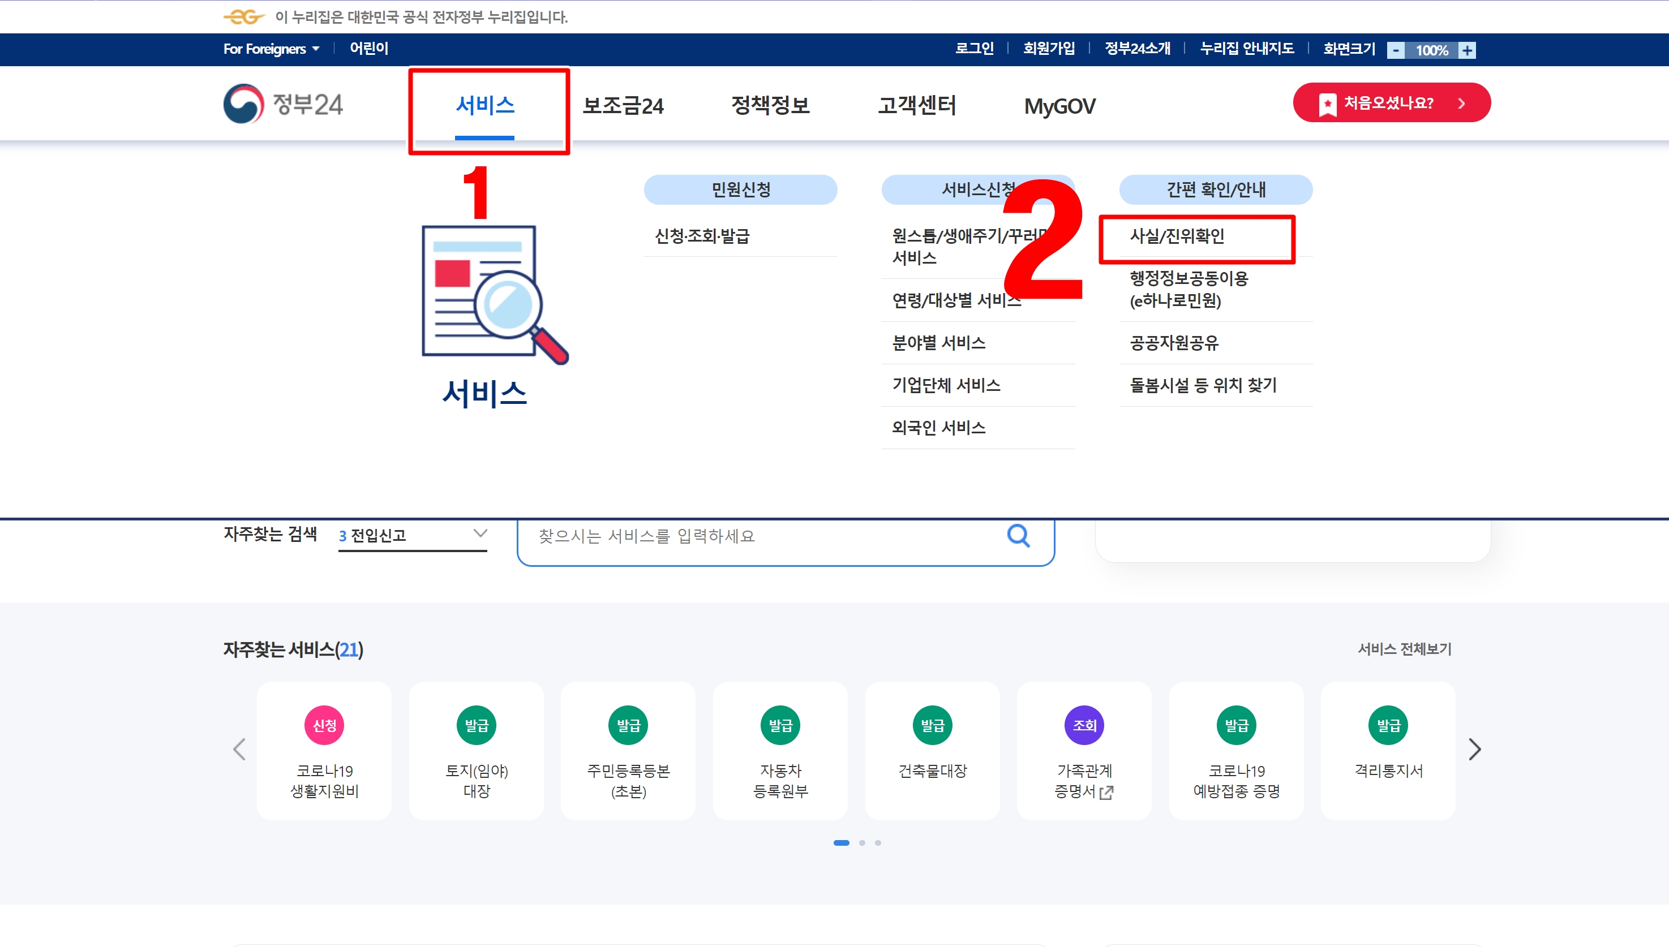The image size is (1669, 947).
Task: Click the 신청 icon for 코로나19 생활지원비
Action: [x=324, y=725]
